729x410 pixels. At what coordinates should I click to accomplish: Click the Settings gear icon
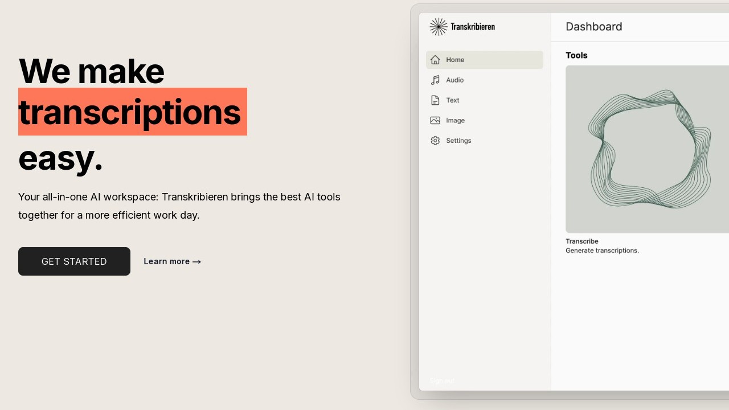tap(435, 141)
